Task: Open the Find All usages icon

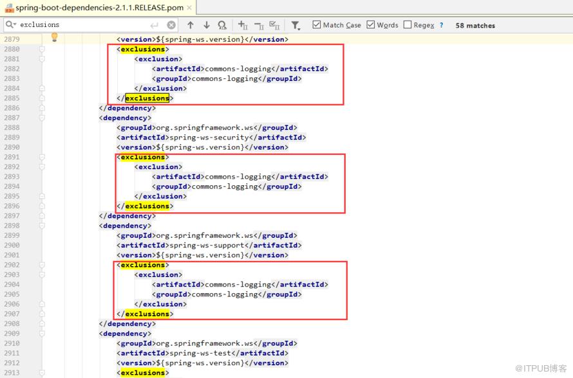Action: (x=222, y=25)
